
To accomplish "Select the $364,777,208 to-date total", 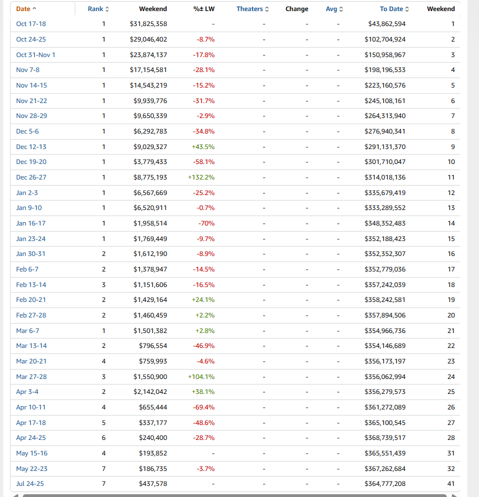I will pyautogui.click(x=385, y=483).
